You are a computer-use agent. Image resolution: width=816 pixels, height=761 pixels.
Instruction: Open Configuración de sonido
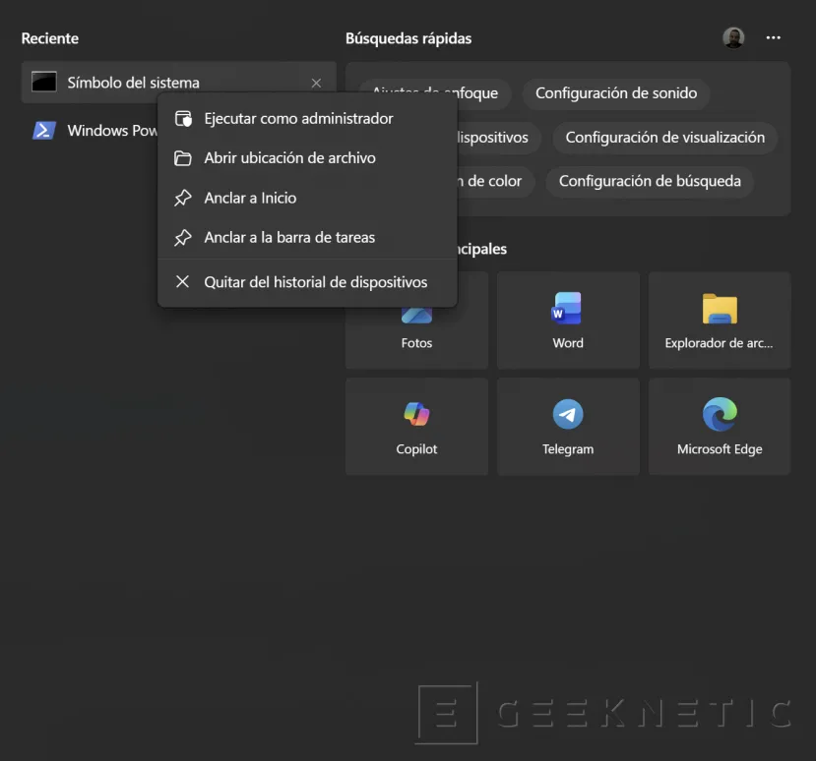click(x=617, y=93)
